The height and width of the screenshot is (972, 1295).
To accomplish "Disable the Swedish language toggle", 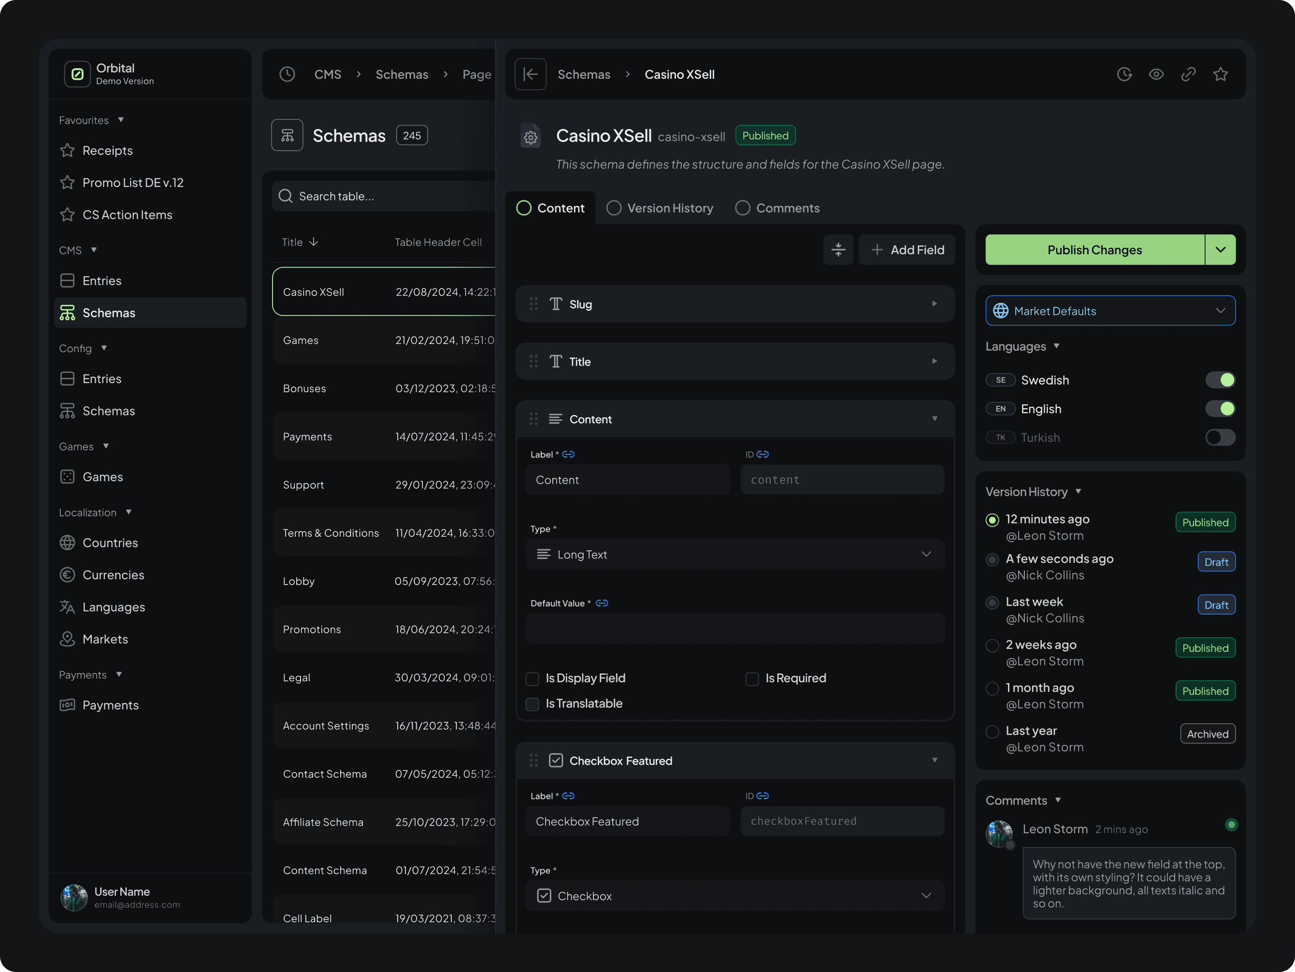I will [x=1221, y=380].
